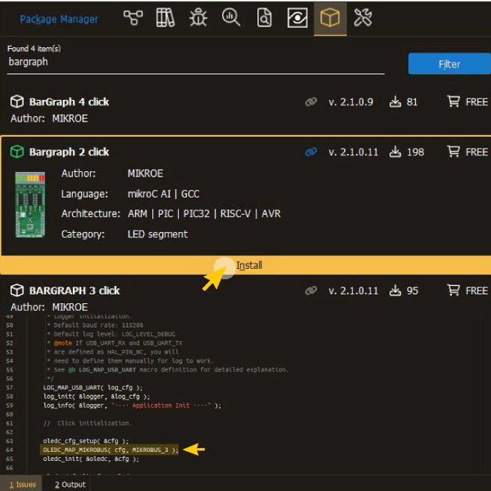491x491 pixels.
Task: Click the LOG_MAP_USB_UART code line
Action: tap(92, 387)
